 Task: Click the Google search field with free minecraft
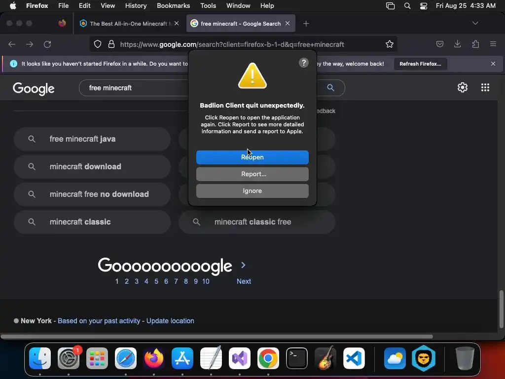[x=134, y=88]
